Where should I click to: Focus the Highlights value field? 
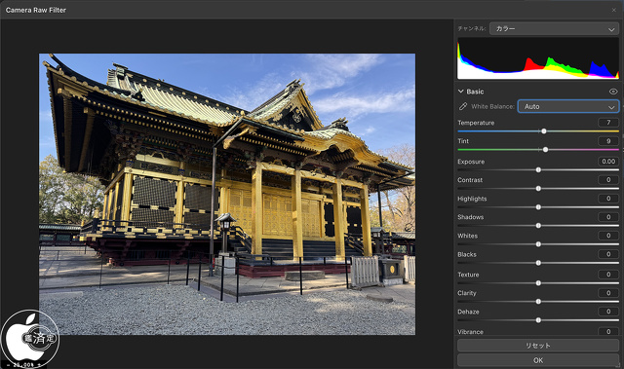point(608,199)
